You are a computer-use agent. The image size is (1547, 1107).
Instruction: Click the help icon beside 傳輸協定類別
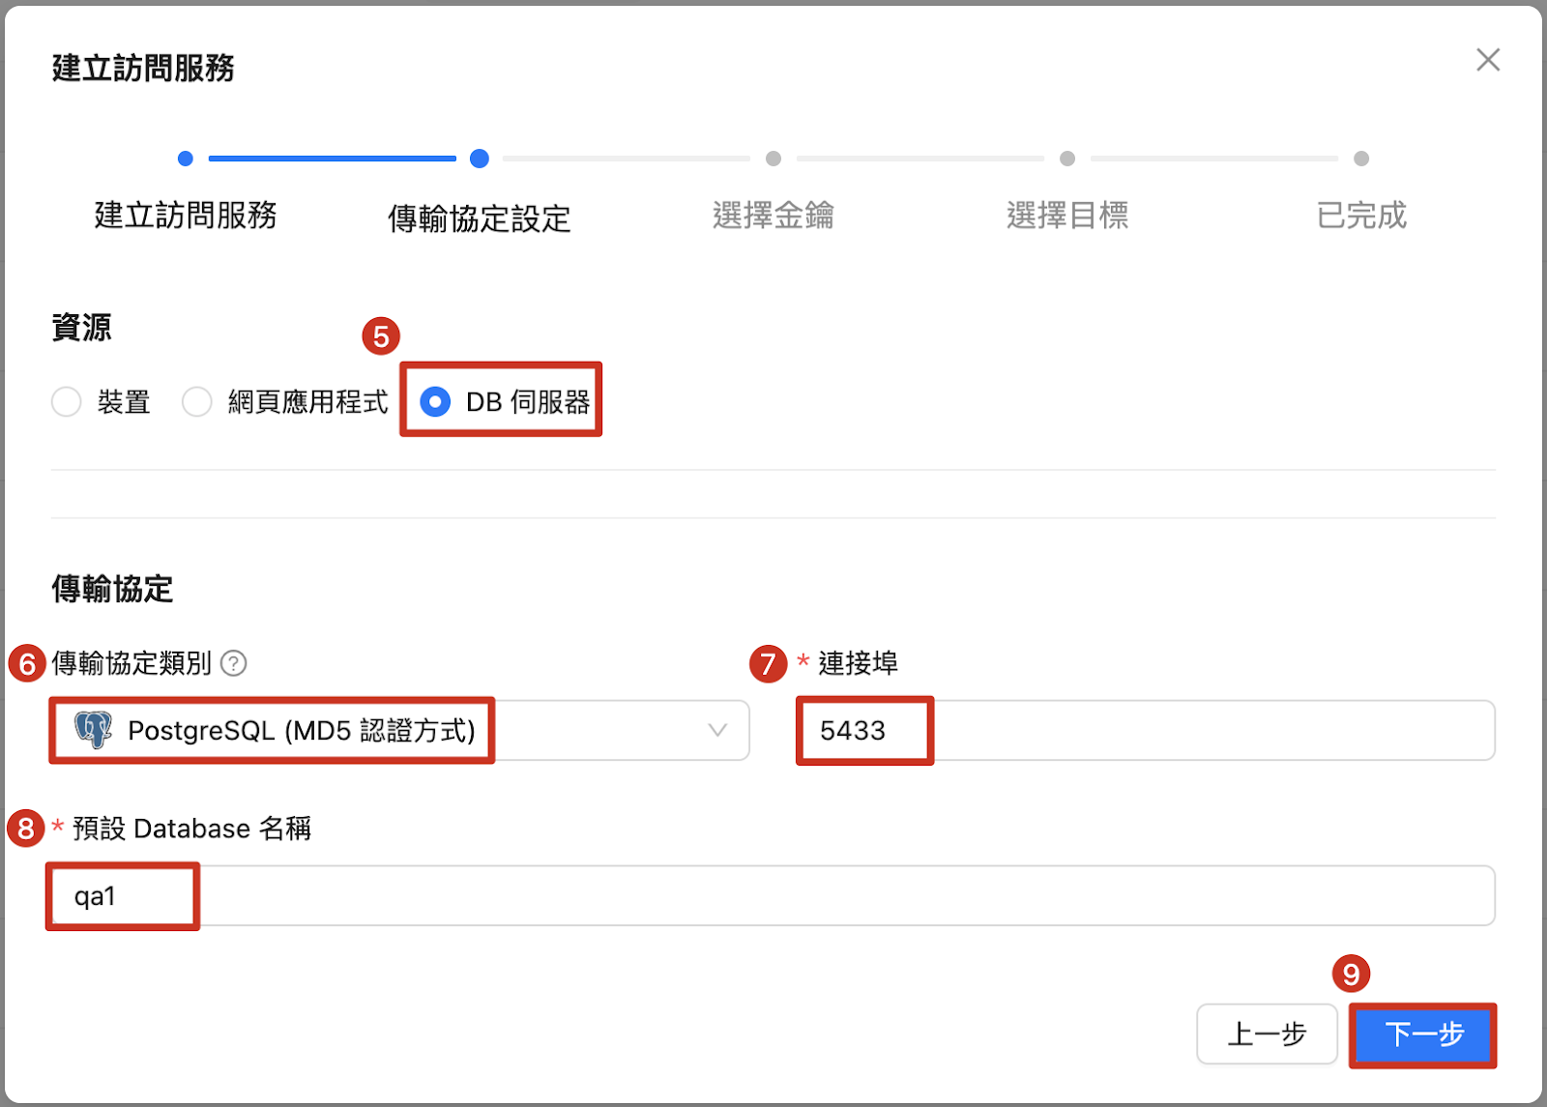pyautogui.click(x=234, y=663)
